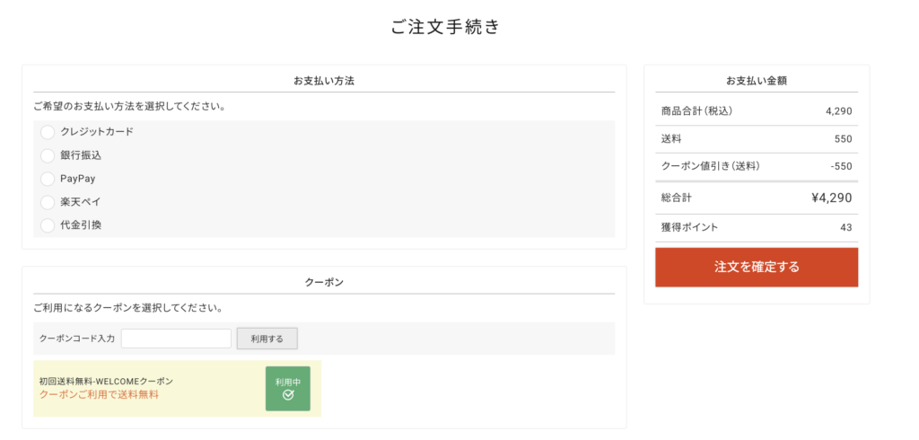
Task: Pick the 楽天ペイ radio button
Action: 48,202
